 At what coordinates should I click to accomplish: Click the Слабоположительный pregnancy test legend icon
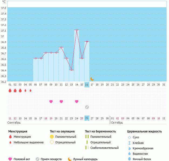point(87,148)
